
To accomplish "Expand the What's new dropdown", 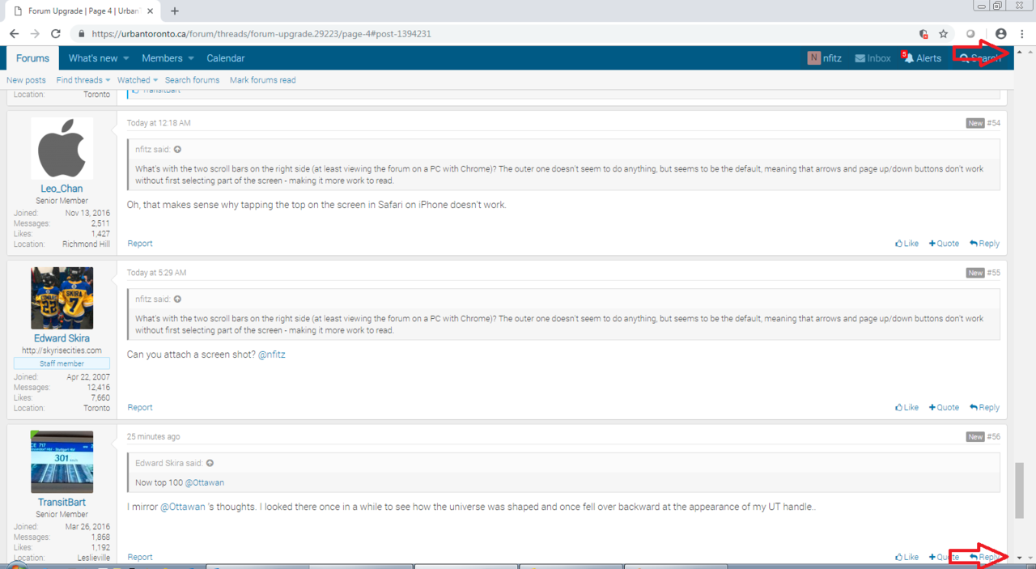I will pos(98,58).
